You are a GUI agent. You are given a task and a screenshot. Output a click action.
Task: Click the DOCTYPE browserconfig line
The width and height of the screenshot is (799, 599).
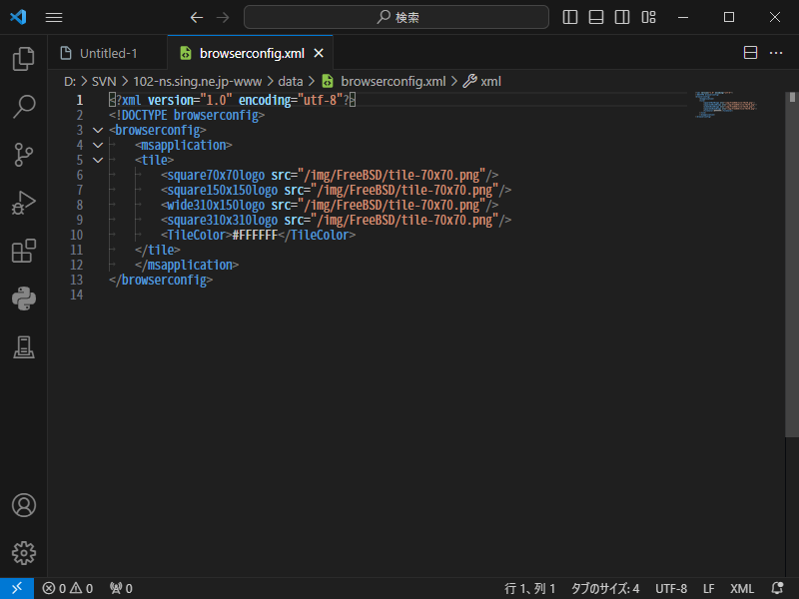point(187,115)
